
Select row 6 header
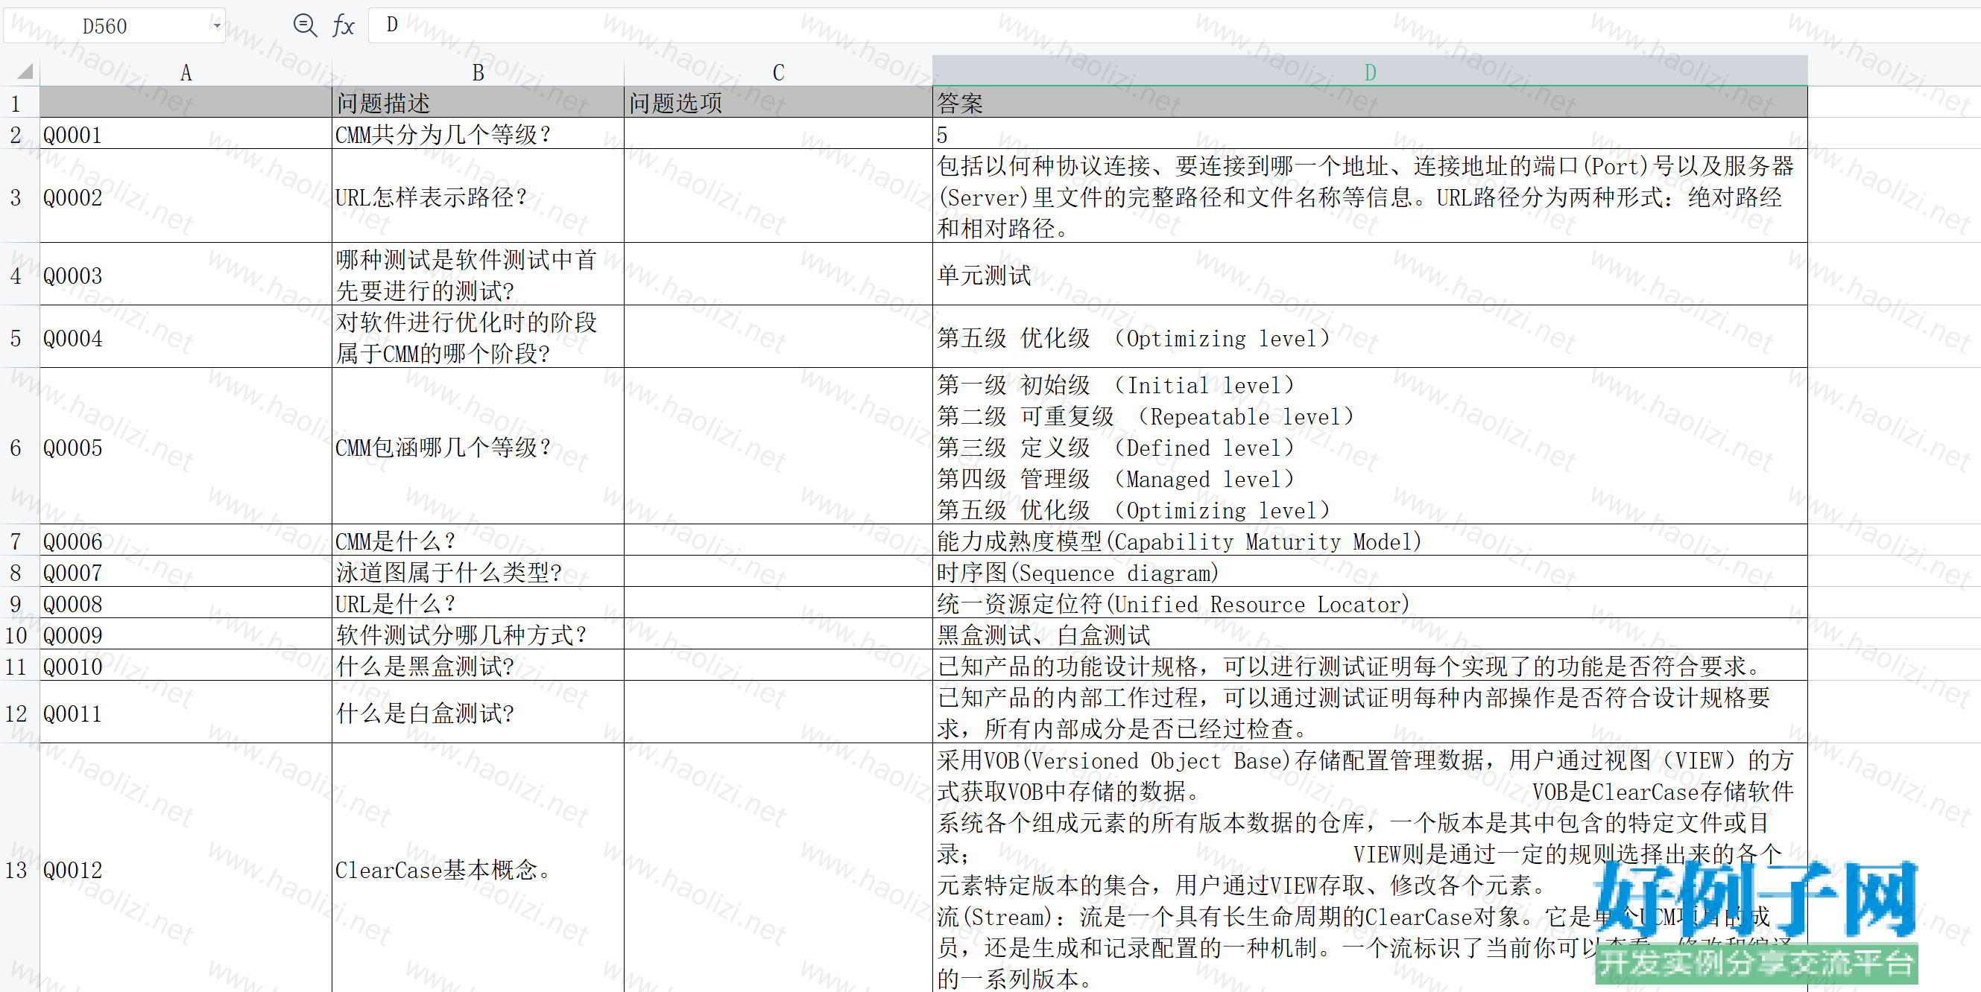pyautogui.click(x=16, y=447)
